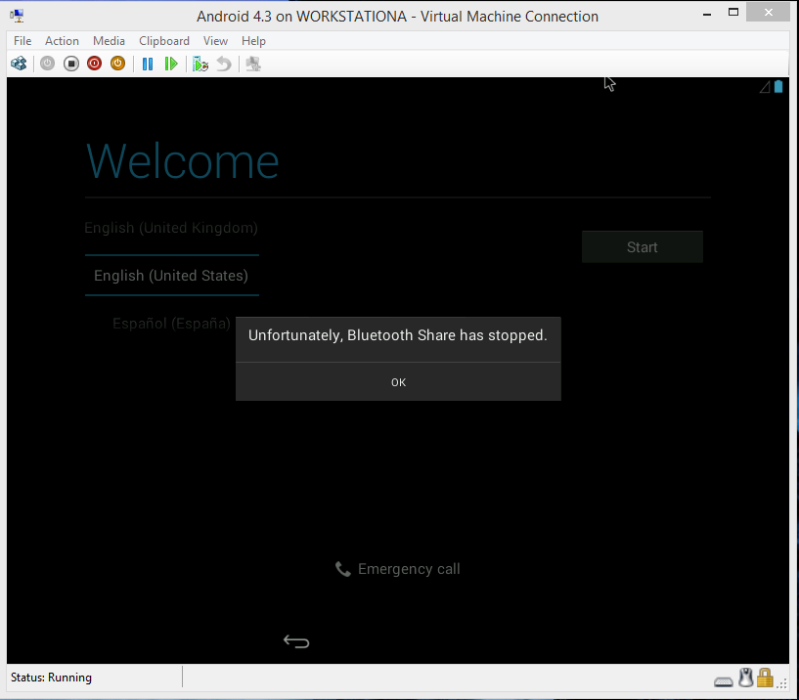Select Español (España) language
This screenshot has height=700, width=799.
coord(171,324)
